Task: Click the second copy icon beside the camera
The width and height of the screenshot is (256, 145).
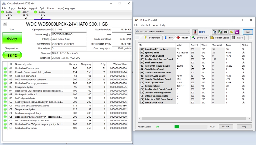Action: 220,32
